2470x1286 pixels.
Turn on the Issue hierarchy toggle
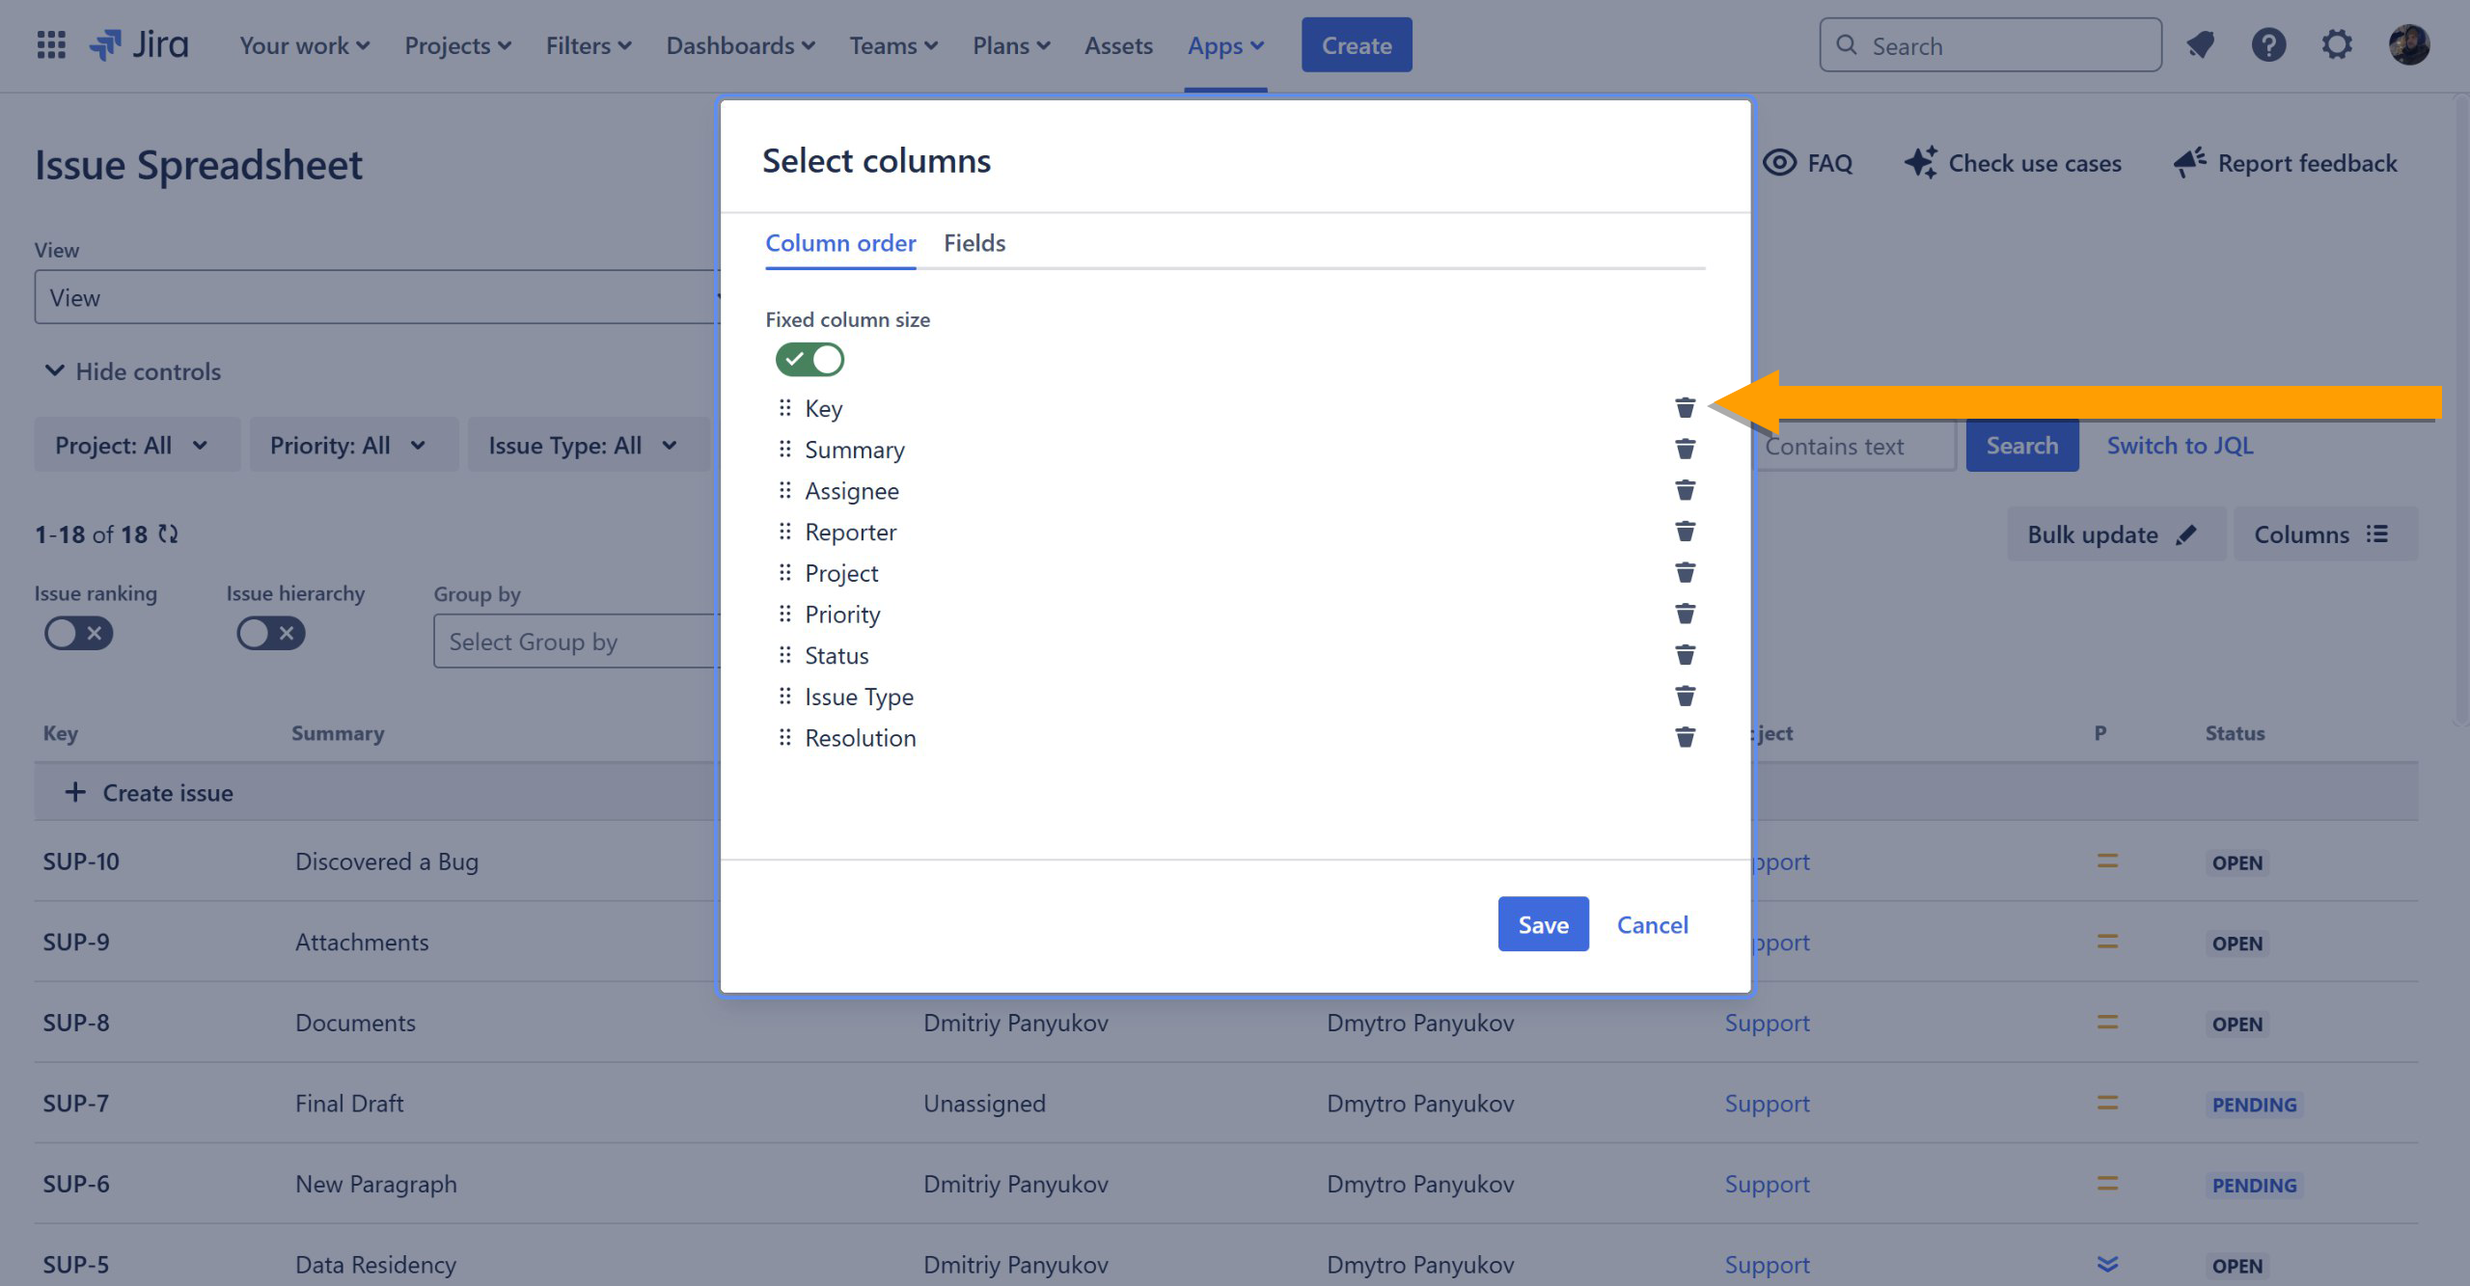tap(271, 634)
